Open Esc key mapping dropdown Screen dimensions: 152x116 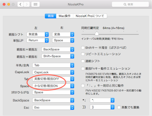pyautogui.click(x=53, y=107)
